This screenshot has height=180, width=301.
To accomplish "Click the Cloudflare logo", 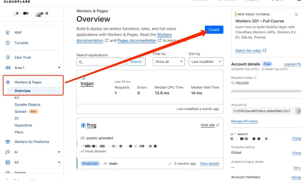I will (17, 2).
